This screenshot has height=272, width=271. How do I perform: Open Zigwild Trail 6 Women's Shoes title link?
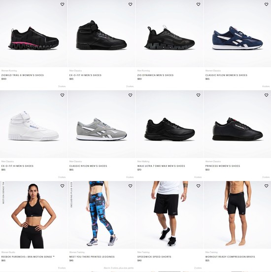(x=23, y=75)
